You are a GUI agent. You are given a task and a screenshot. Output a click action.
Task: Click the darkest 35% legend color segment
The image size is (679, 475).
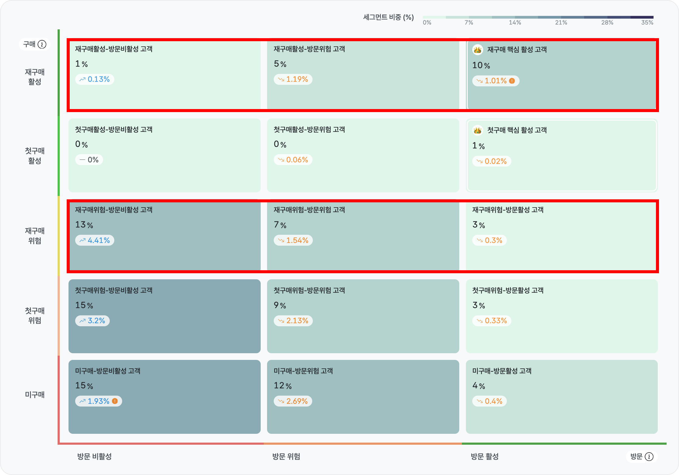[642, 17]
